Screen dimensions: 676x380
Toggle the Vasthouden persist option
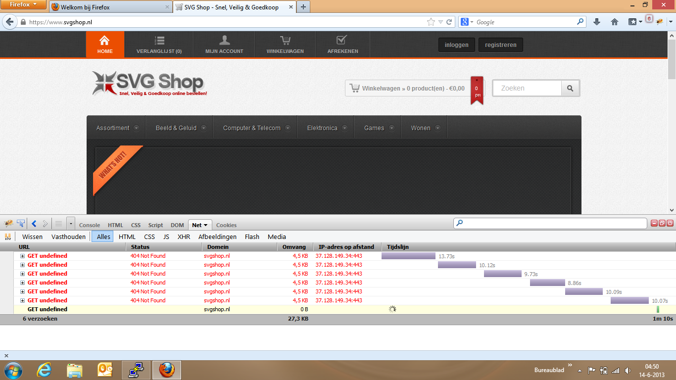click(67, 237)
